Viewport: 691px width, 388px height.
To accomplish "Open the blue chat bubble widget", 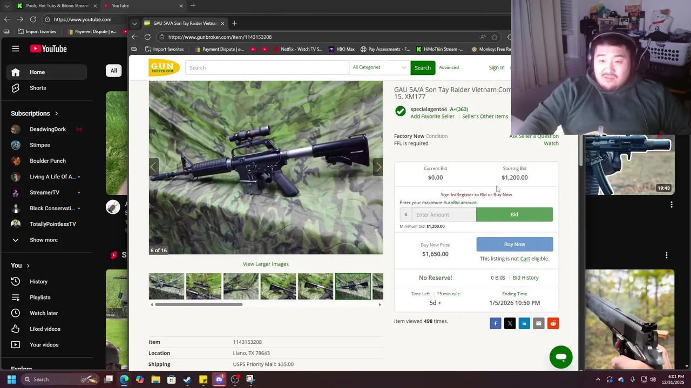I will point(561,357).
